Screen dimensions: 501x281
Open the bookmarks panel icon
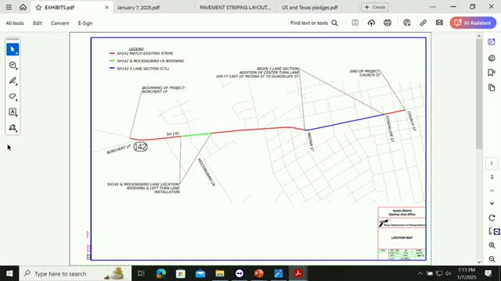coord(492,73)
